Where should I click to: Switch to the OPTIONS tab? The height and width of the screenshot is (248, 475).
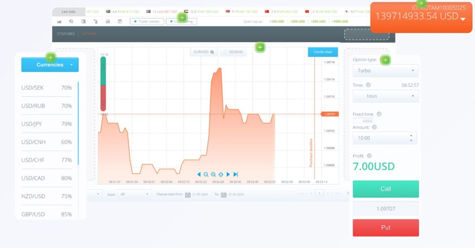point(89,34)
